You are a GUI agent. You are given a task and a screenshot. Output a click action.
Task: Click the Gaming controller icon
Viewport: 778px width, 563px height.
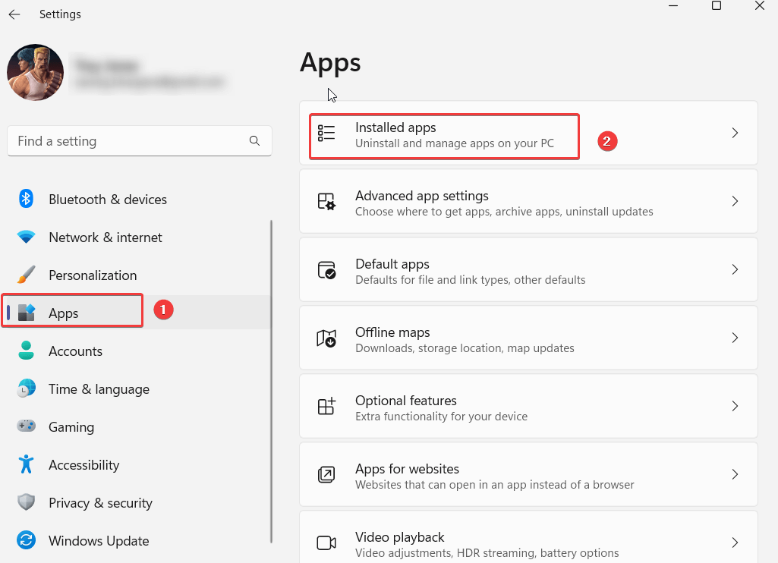[x=26, y=426]
